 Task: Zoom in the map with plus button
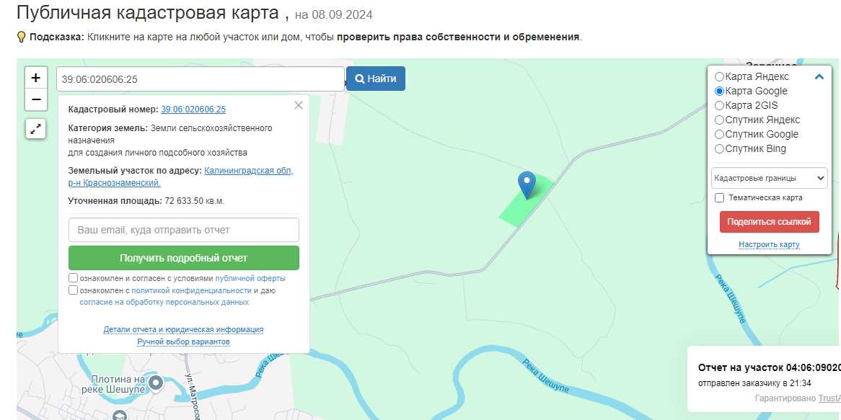click(x=36, y=78)
